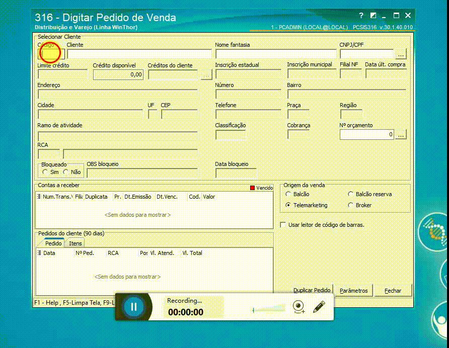
Task: Maximize the Digitar Pedido de Venda window
Action: 396,16
